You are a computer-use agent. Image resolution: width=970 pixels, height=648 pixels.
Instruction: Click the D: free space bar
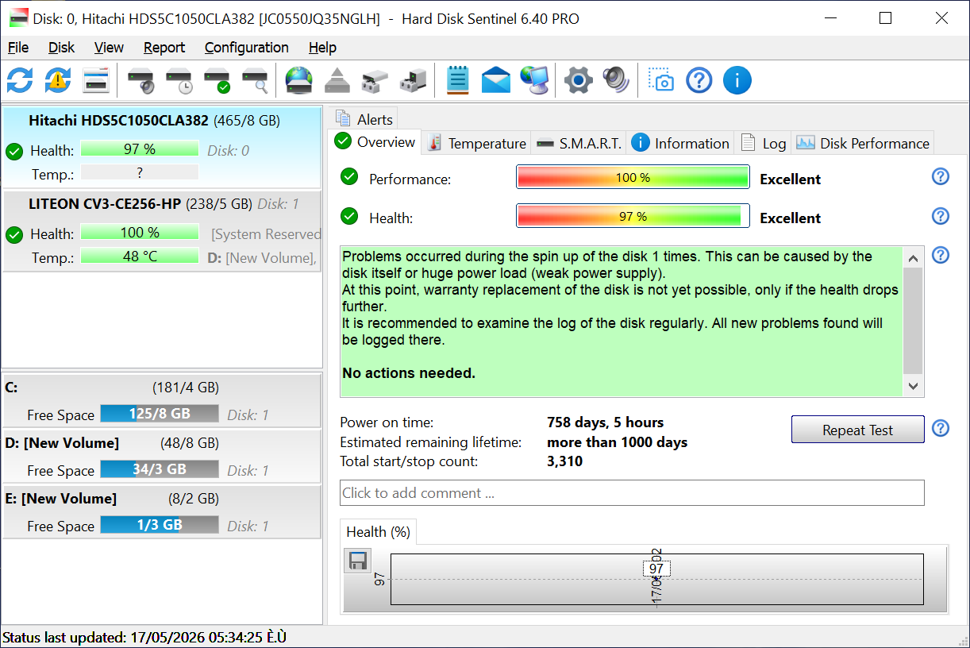point(160,469)
